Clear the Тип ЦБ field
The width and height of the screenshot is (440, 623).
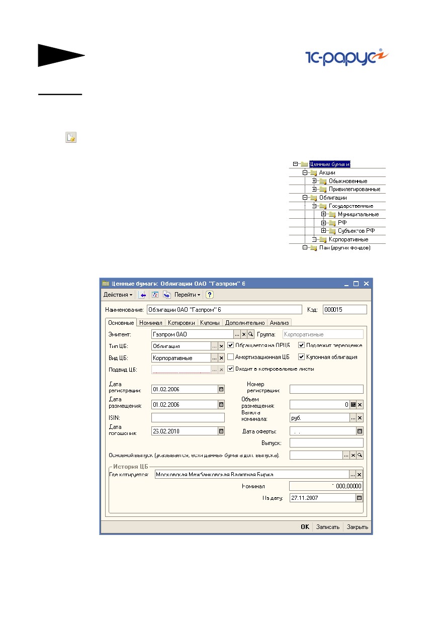point(221,346)
